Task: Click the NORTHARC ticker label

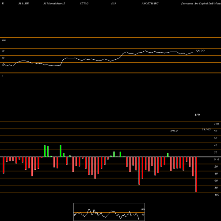Action: click(151, 4)
